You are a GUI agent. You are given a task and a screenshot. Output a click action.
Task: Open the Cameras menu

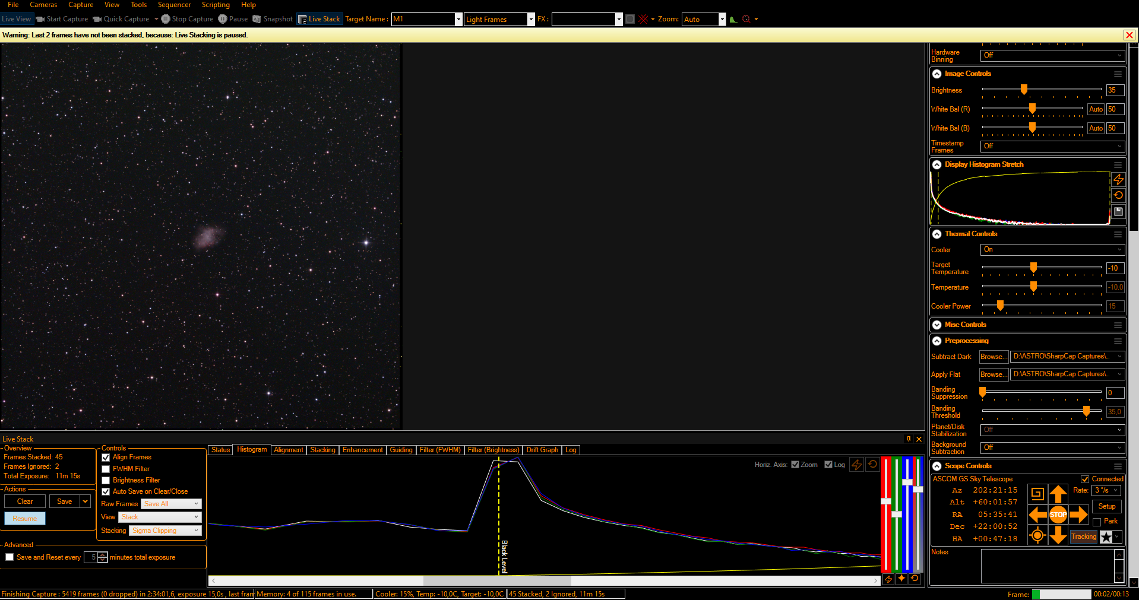(x=43, y=5)
